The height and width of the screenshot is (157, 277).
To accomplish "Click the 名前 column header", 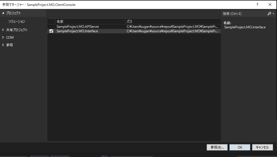I will click(x=90, y=21).
